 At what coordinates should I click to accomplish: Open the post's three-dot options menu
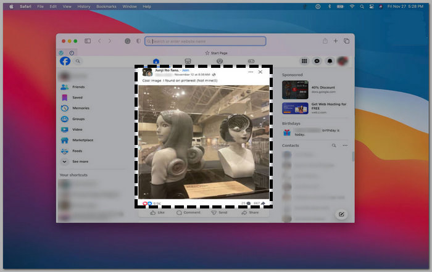(x=251, y=72)
